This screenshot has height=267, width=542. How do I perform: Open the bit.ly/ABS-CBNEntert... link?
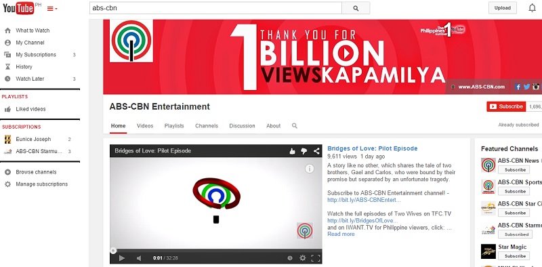coord(364,200)
